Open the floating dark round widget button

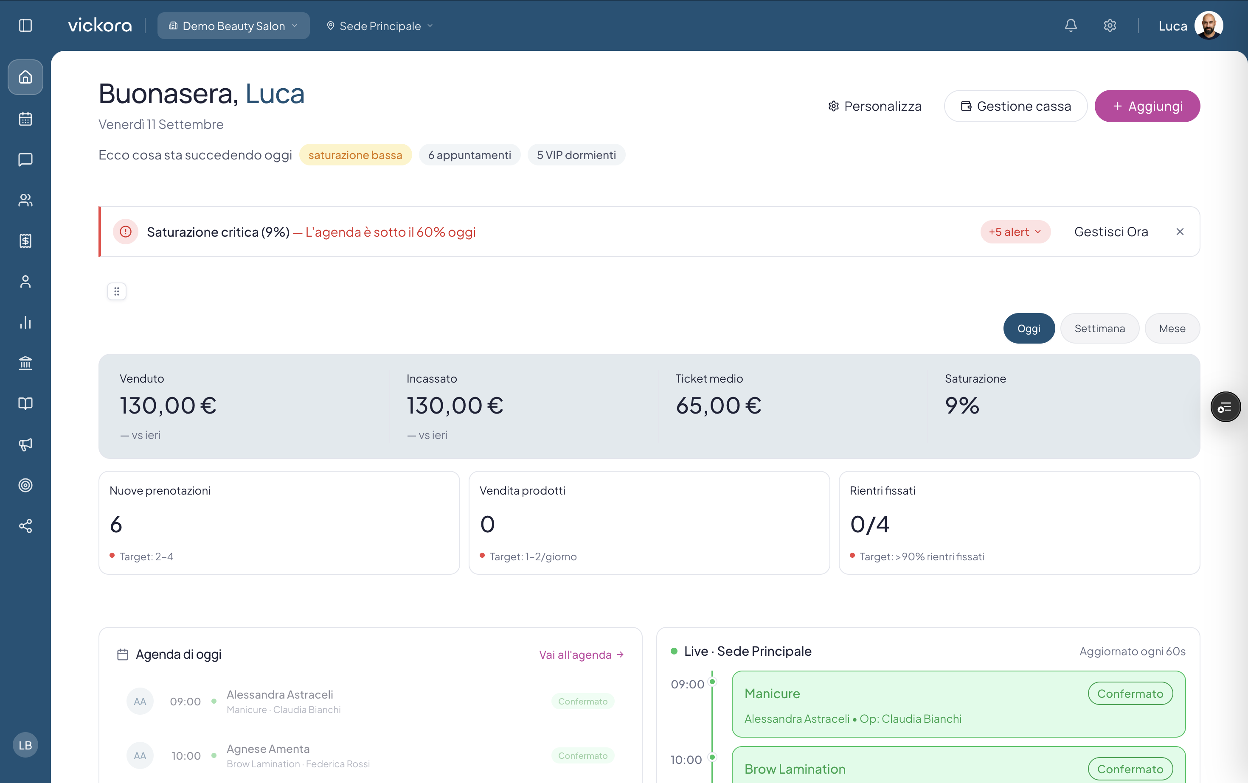pyautogui.click(x=1225, y=407)
